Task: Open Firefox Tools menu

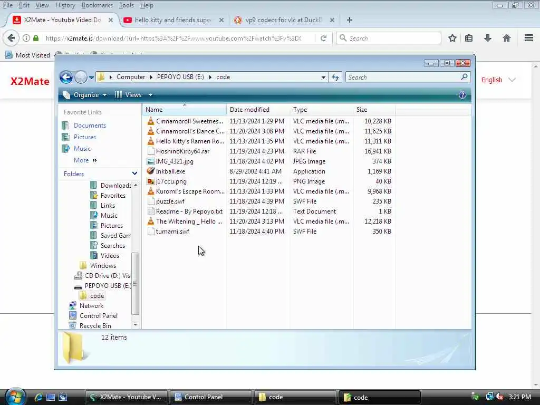Action: point(127,5)
